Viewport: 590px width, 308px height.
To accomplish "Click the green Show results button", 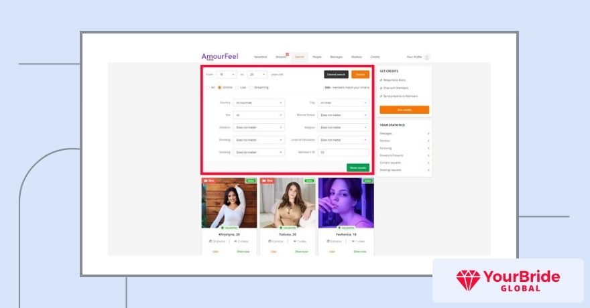I will click(358, 167).
